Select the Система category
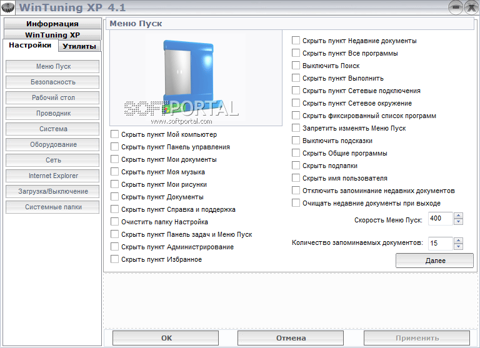The height and width of the screenshot is (348, 480). 52,129
